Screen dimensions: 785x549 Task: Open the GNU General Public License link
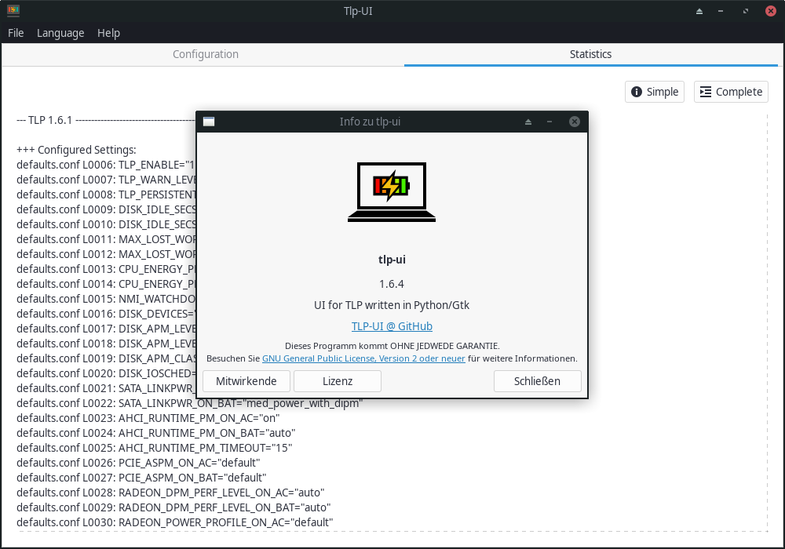click(x=363, y=358)
